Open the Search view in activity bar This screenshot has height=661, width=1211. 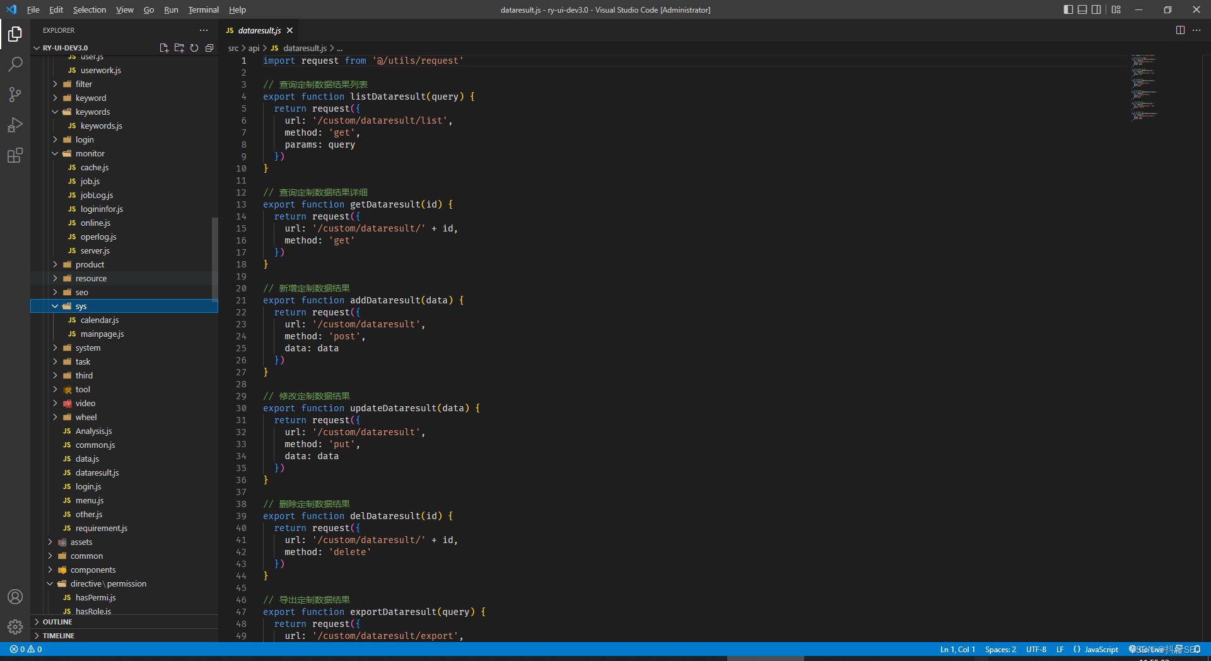15,64
